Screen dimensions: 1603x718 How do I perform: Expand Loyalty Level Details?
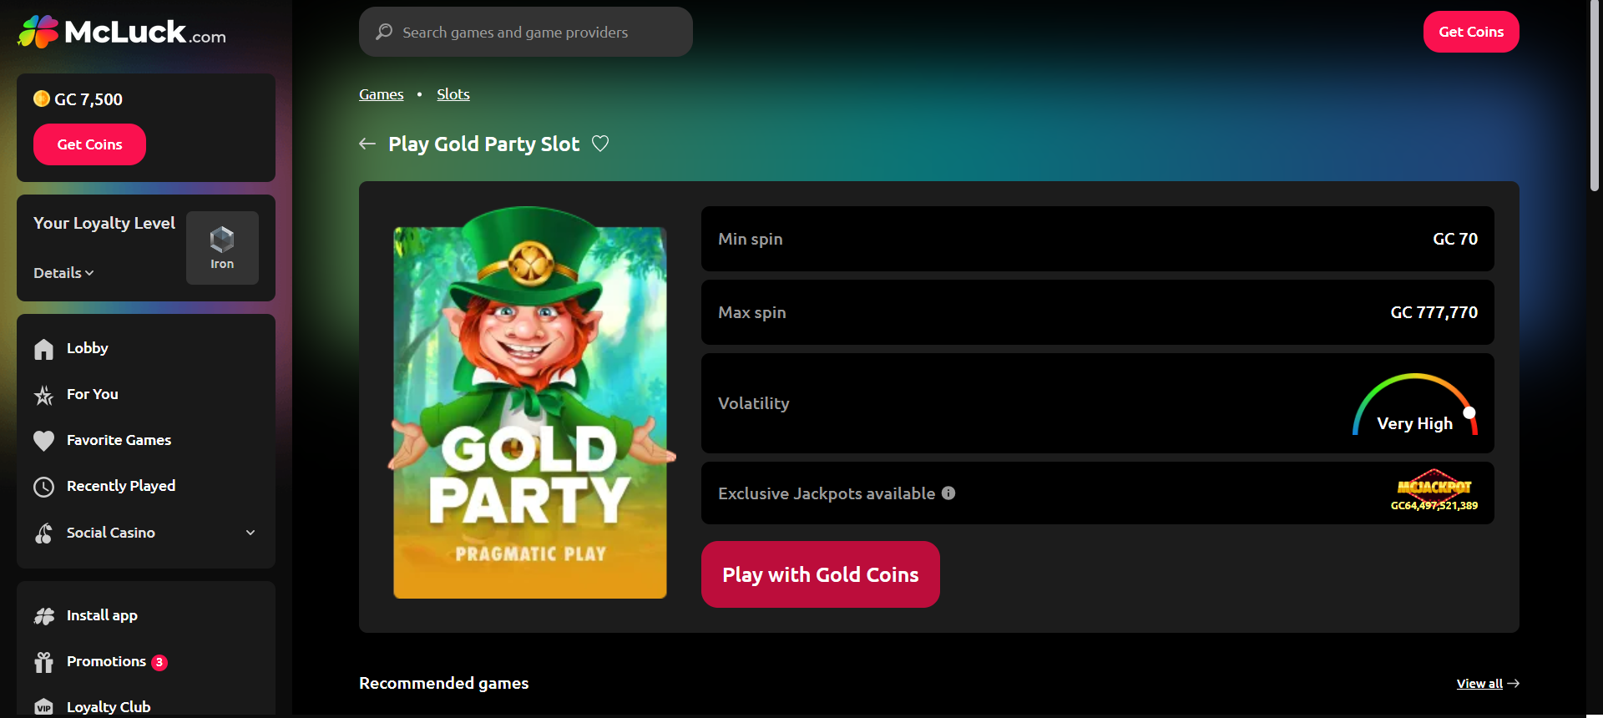[63, 273]
